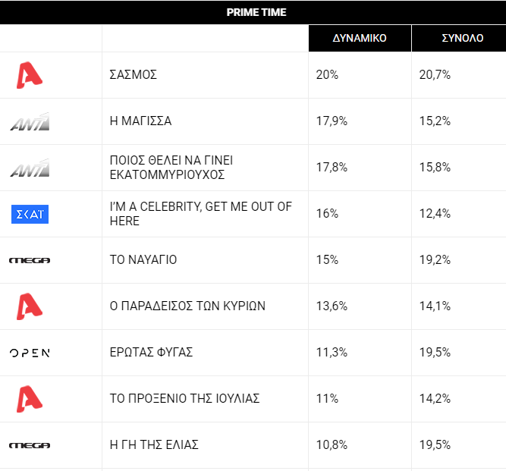Click the OPEN channel logo
Viewport: 506px width, 471px height.
pos(30,353)
